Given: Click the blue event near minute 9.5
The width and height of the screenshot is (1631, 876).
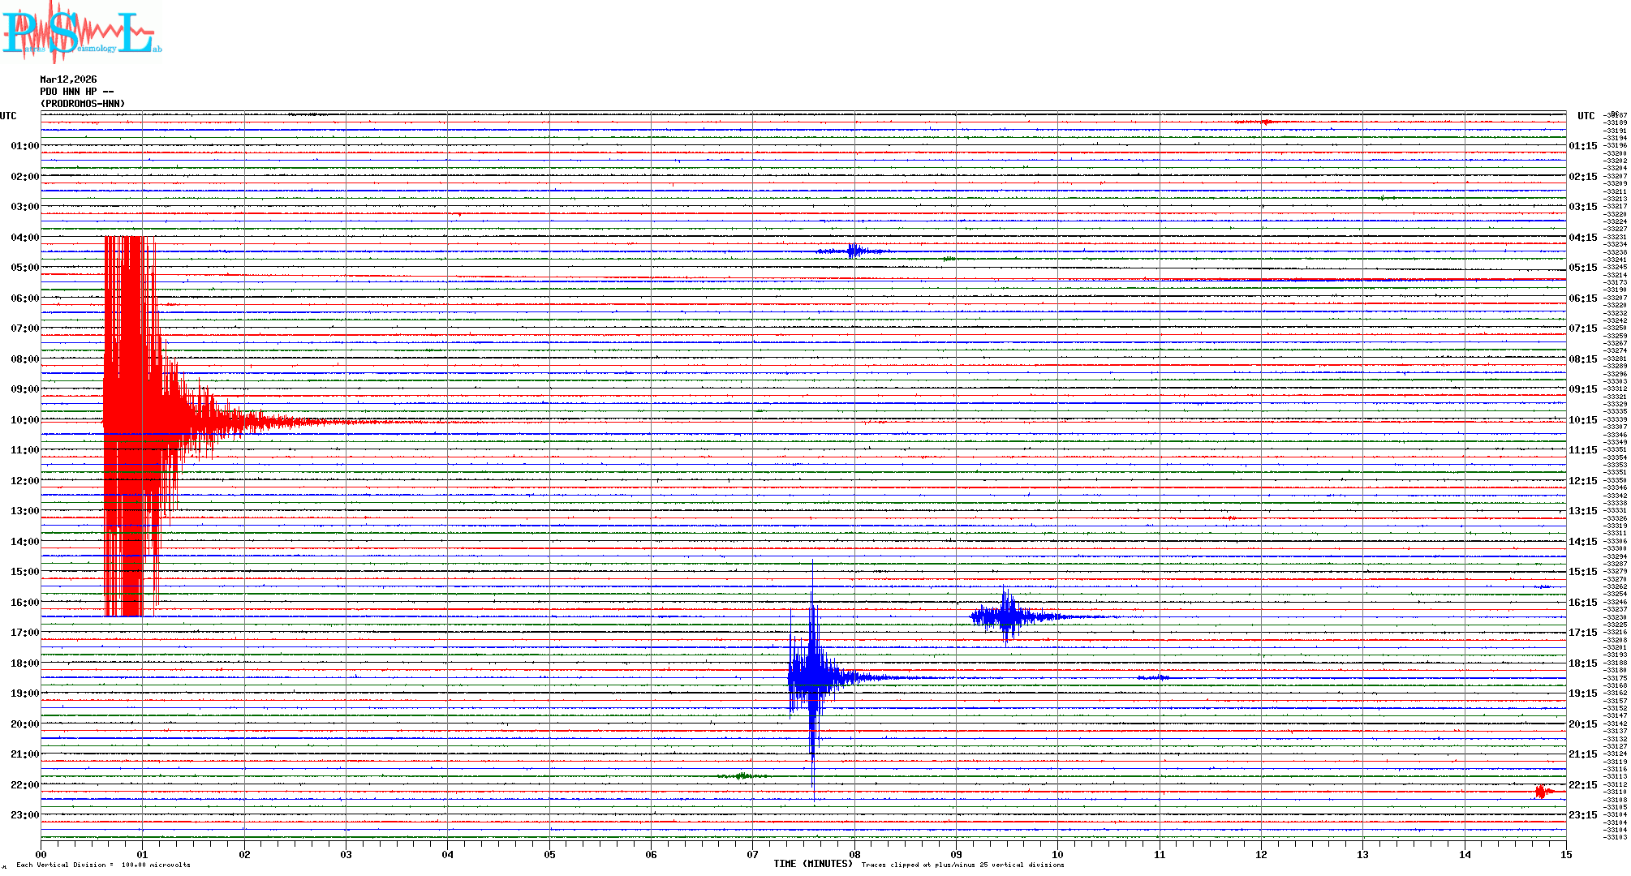Looking at the screenshot, I should pos(1007,616).
